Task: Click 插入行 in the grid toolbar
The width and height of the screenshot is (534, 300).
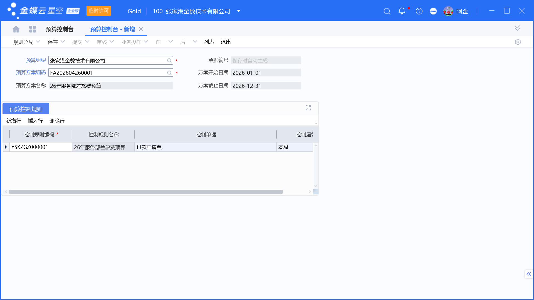Action: pos(35,121)
